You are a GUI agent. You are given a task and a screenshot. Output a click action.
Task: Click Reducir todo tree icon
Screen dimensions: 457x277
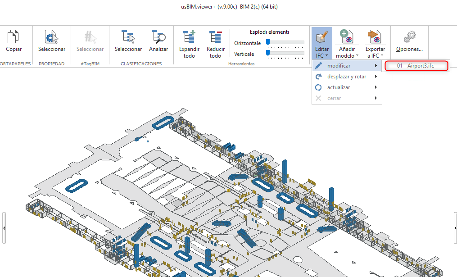coord(215,37)
